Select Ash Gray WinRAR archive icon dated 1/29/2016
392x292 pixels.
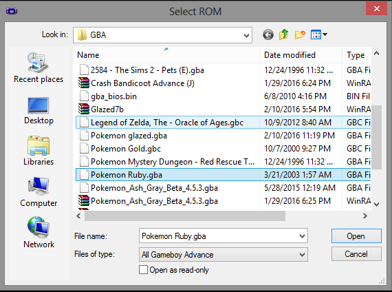84,201
